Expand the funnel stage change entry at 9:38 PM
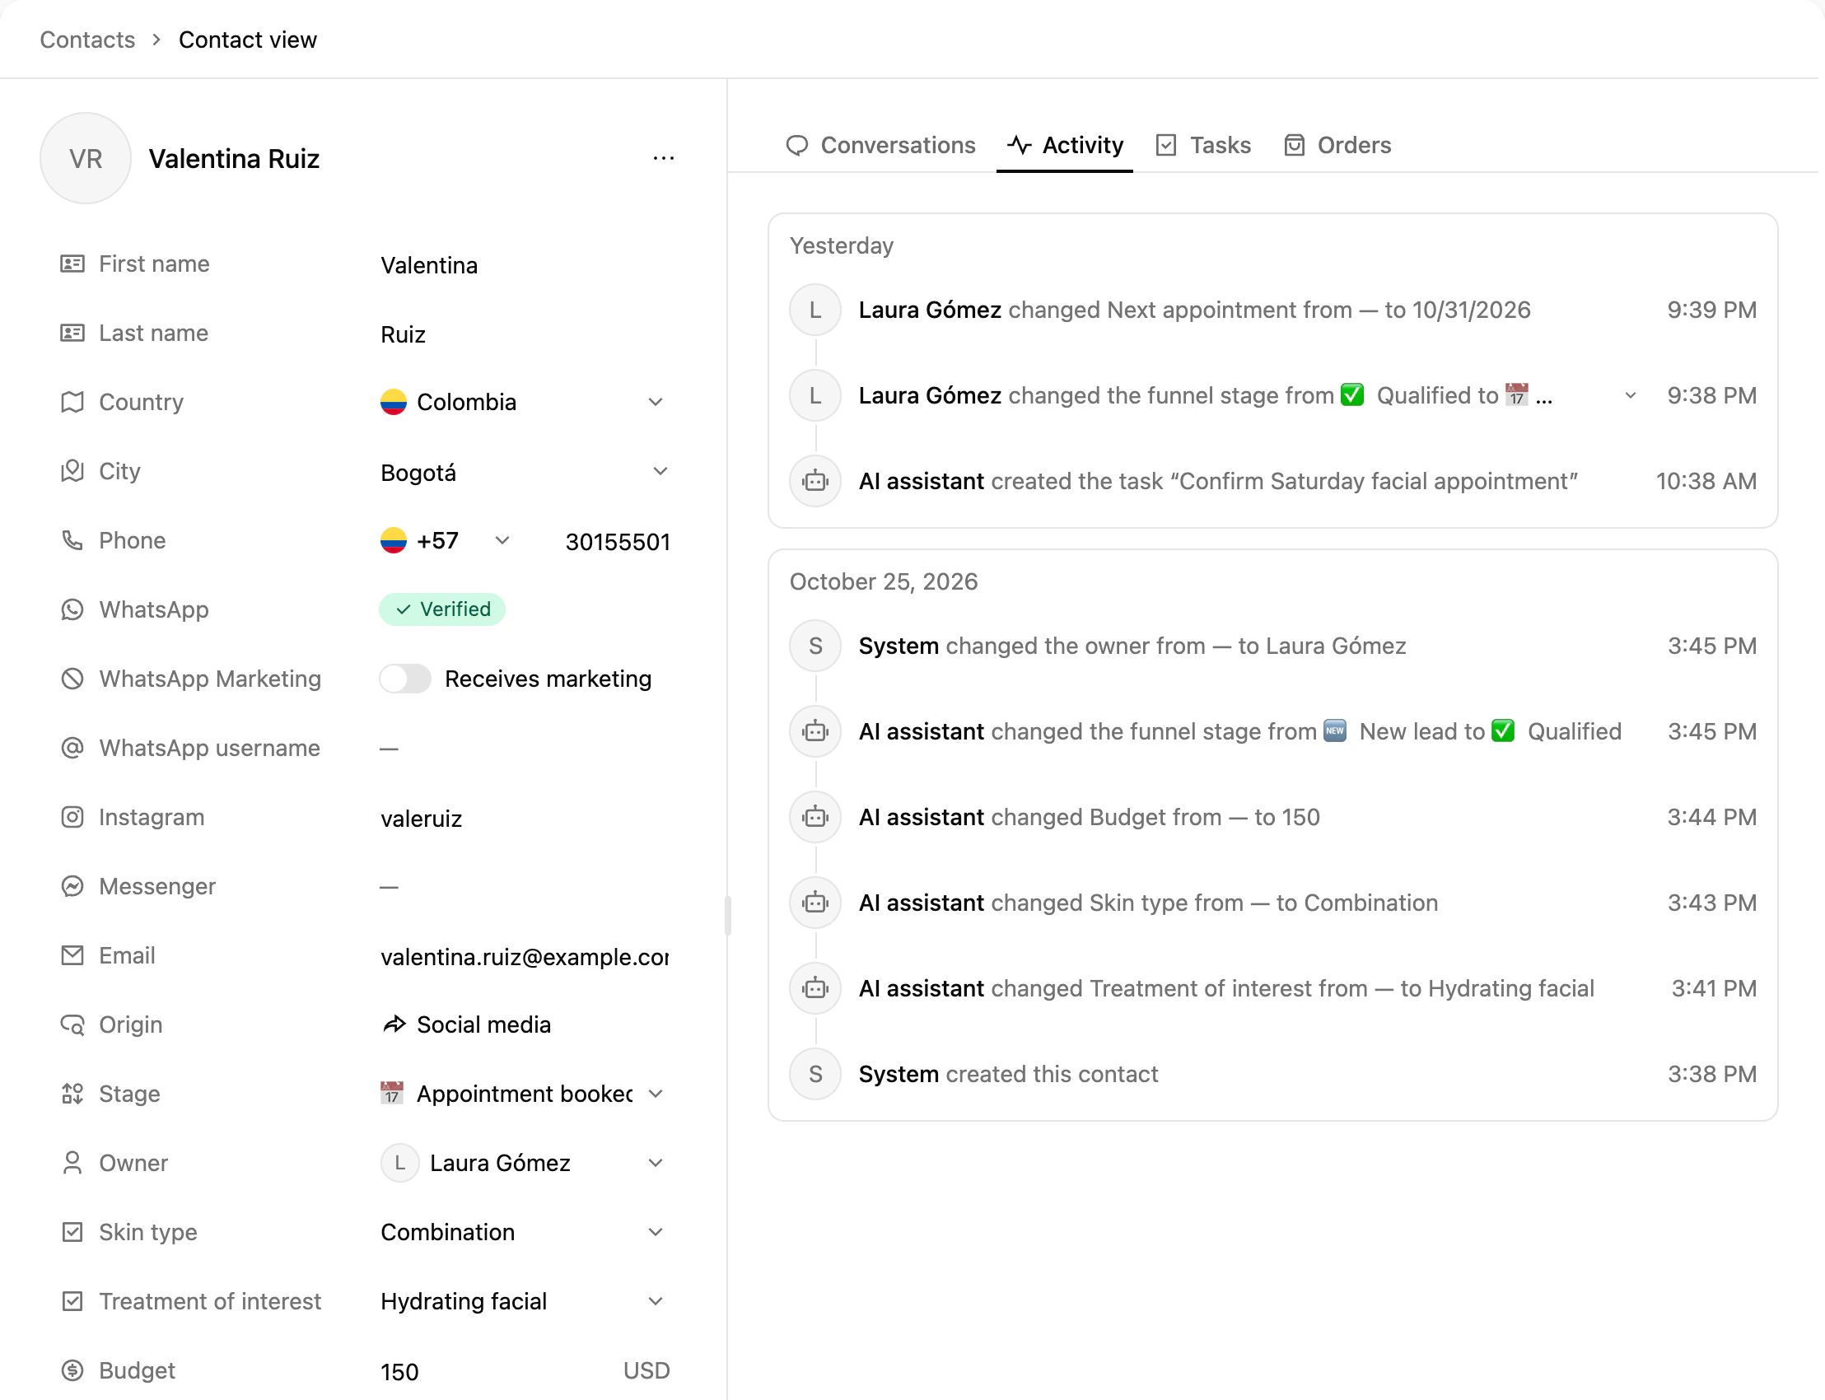This screenshot has width=1825, height=1400. tap(1630, 396)
